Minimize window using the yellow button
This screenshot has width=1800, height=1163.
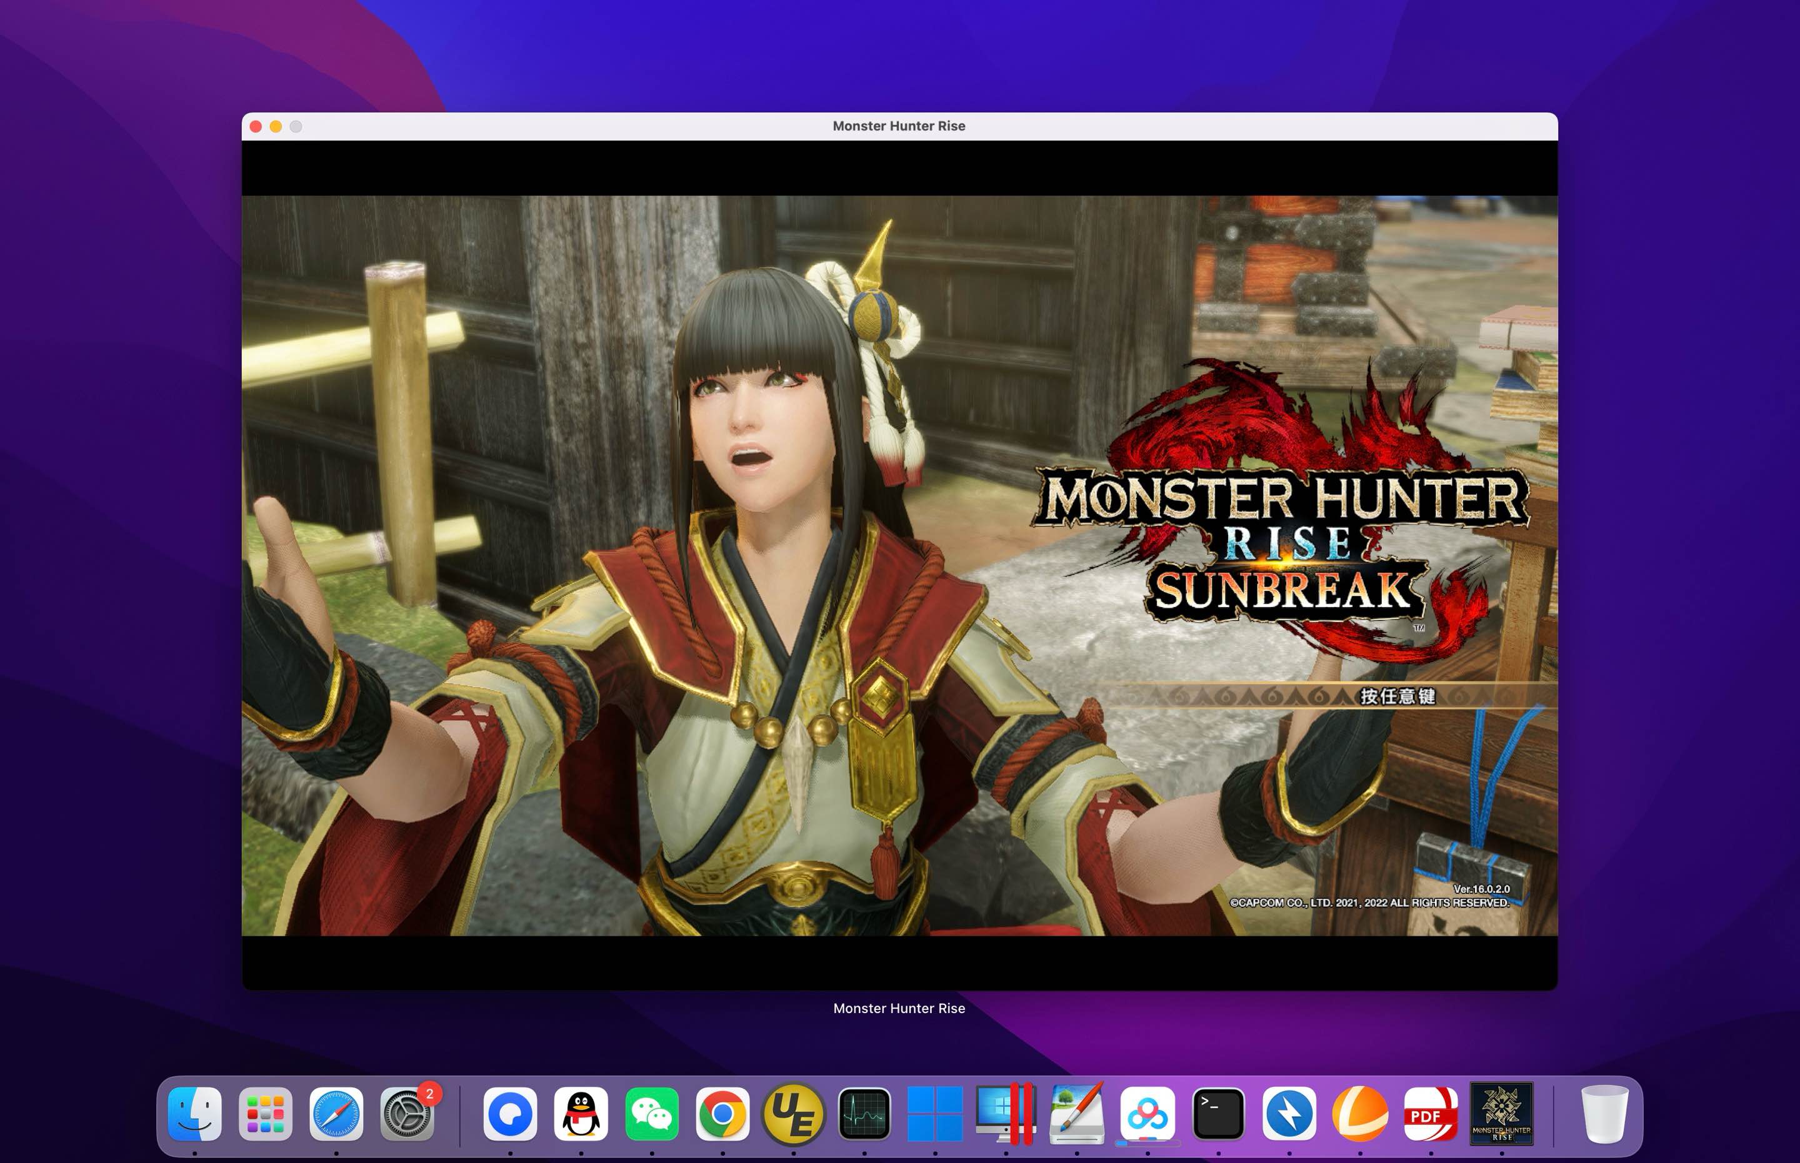click(x=276, y=126)
